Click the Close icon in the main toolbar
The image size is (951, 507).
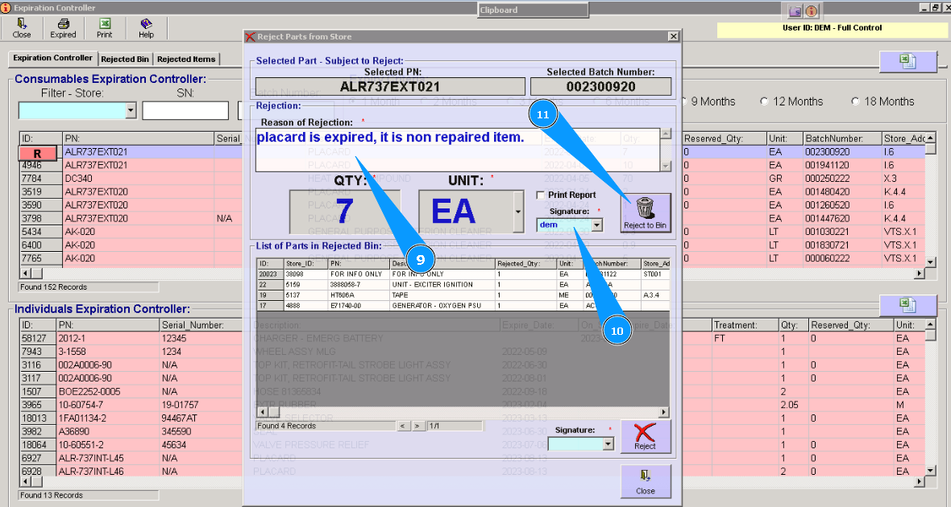click(x=22, y=28)
